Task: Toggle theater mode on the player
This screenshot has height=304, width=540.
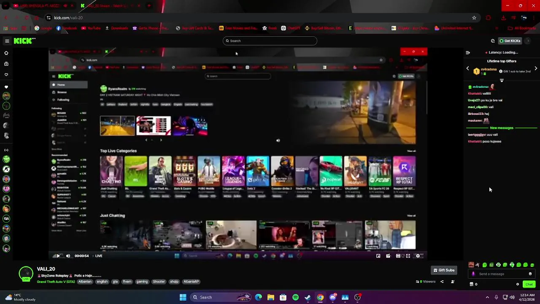Action: tap(398, 256)
